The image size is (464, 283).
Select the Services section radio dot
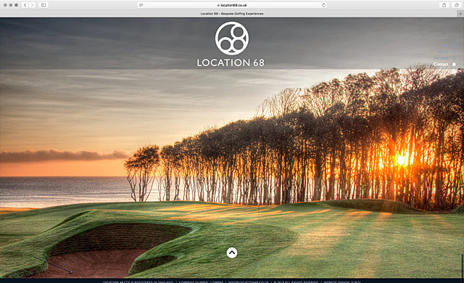point(454,58)
